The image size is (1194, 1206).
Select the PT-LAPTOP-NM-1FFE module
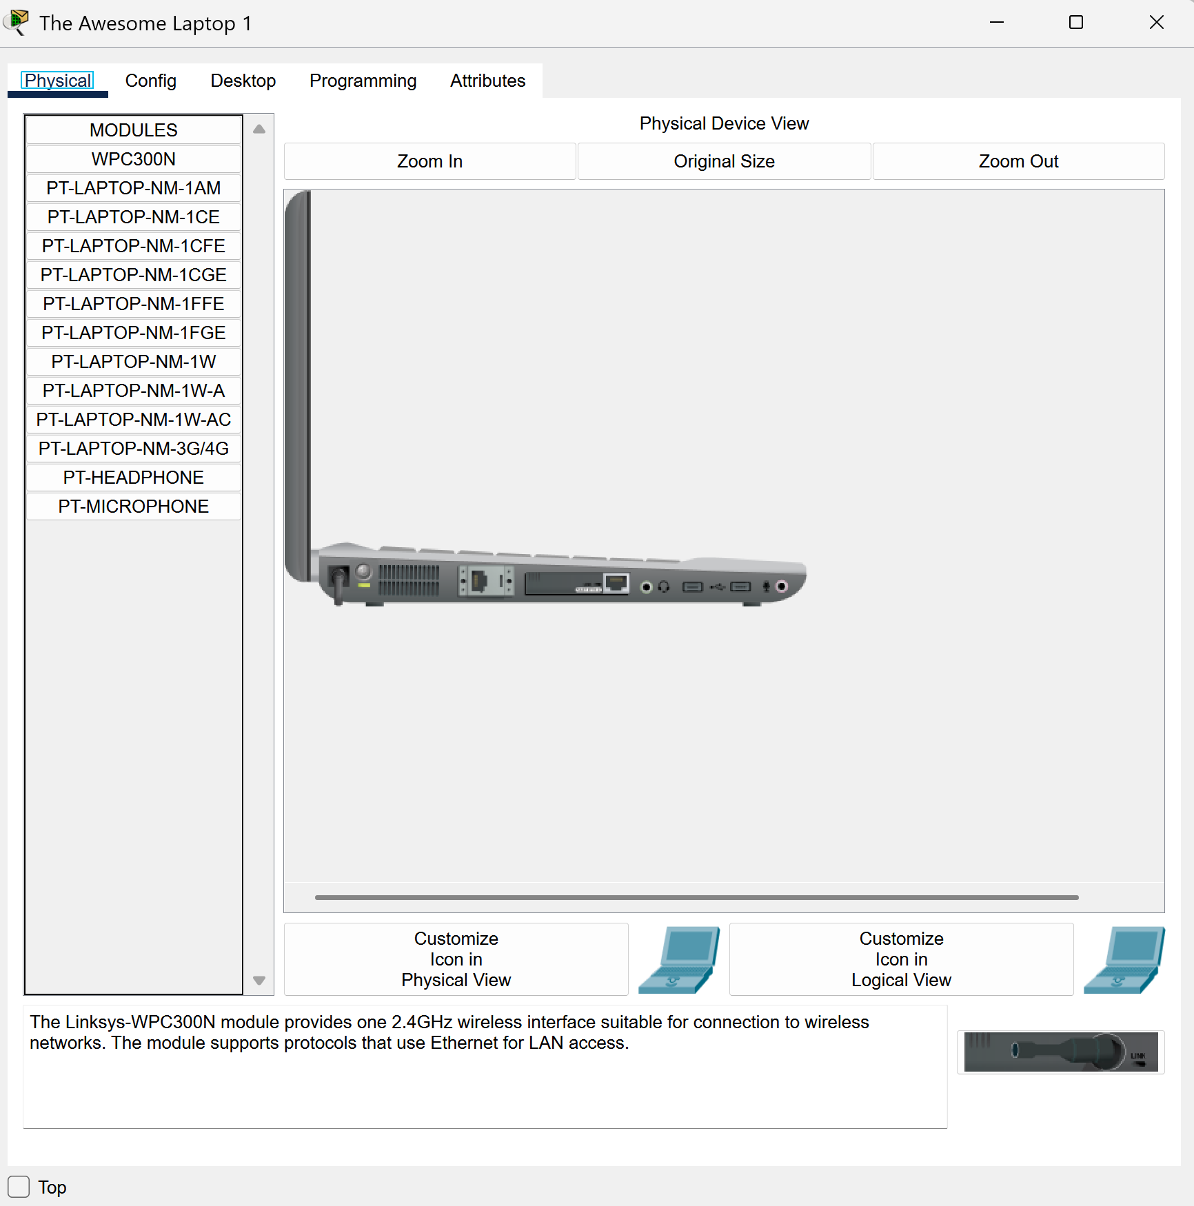134,304
